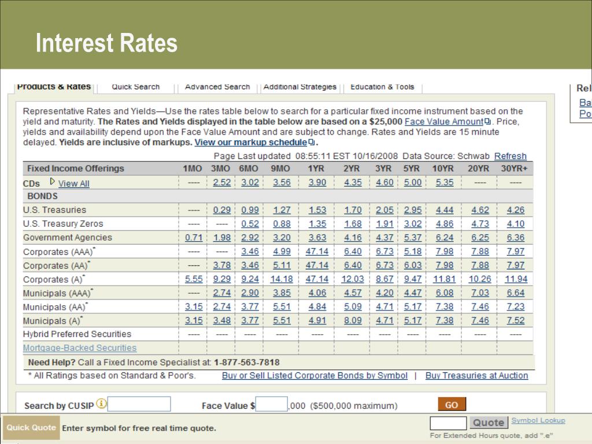Click Corporates (A) 30YR+ yield 11.94

pyautogui.click(x=516, y=279)
